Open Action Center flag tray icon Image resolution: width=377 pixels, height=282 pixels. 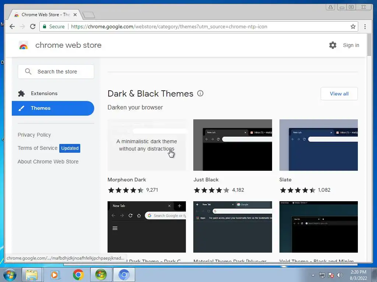331,275
